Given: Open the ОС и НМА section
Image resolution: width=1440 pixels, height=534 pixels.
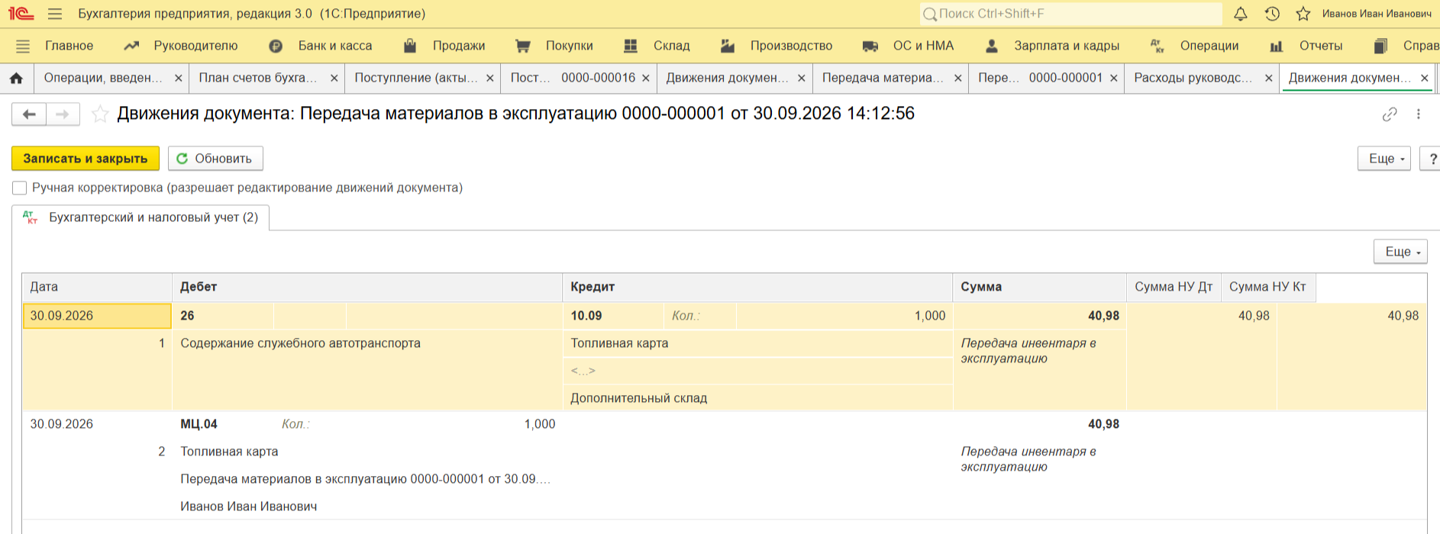Looking at the screenshot, I should click(909, 46).
